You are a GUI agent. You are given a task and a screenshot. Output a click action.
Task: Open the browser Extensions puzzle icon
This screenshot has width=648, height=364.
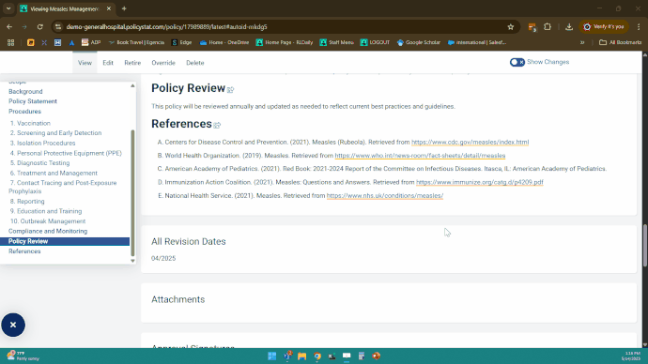(x=548, y=27)
